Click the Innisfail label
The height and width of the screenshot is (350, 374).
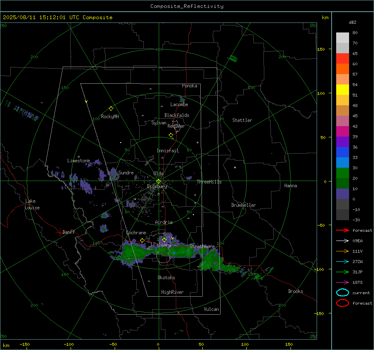(168, 151)
